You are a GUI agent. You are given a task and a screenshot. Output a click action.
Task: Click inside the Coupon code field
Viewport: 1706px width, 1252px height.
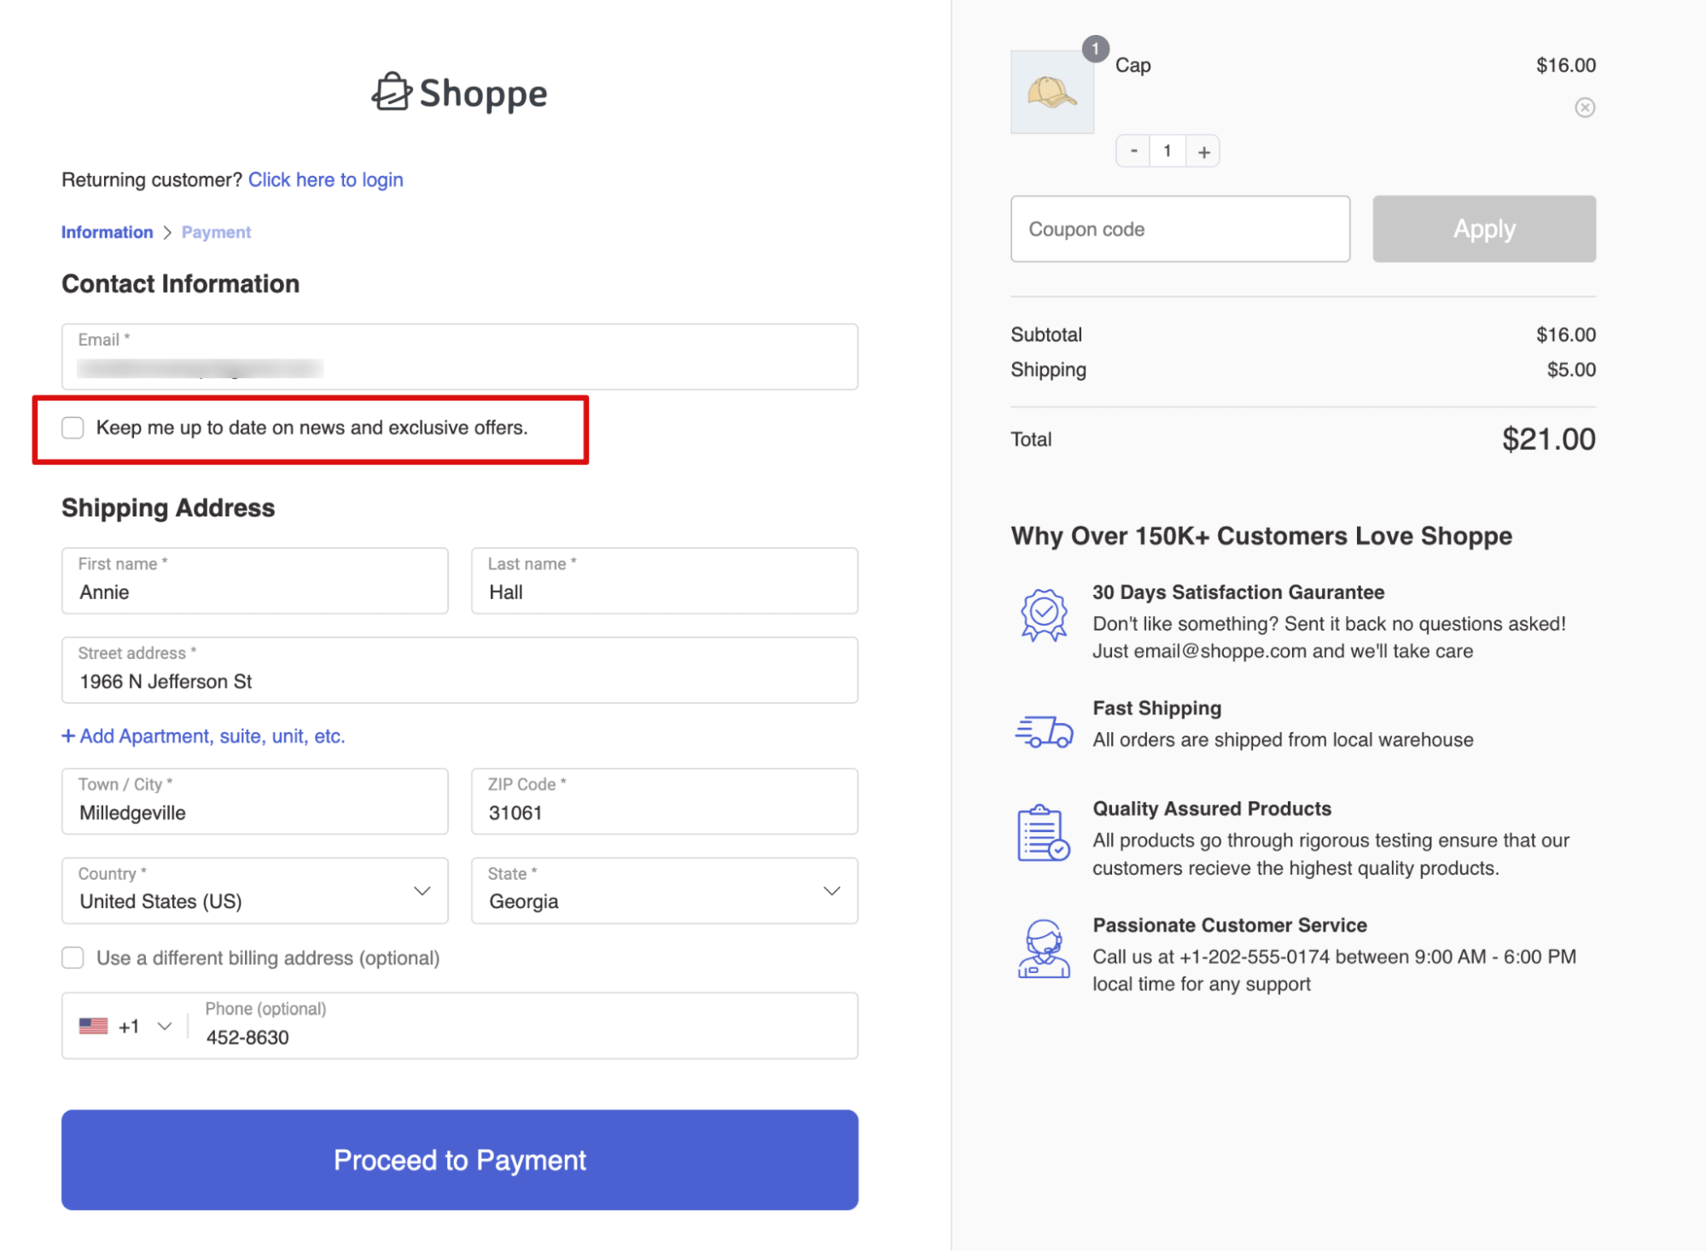pos(1180,228)
